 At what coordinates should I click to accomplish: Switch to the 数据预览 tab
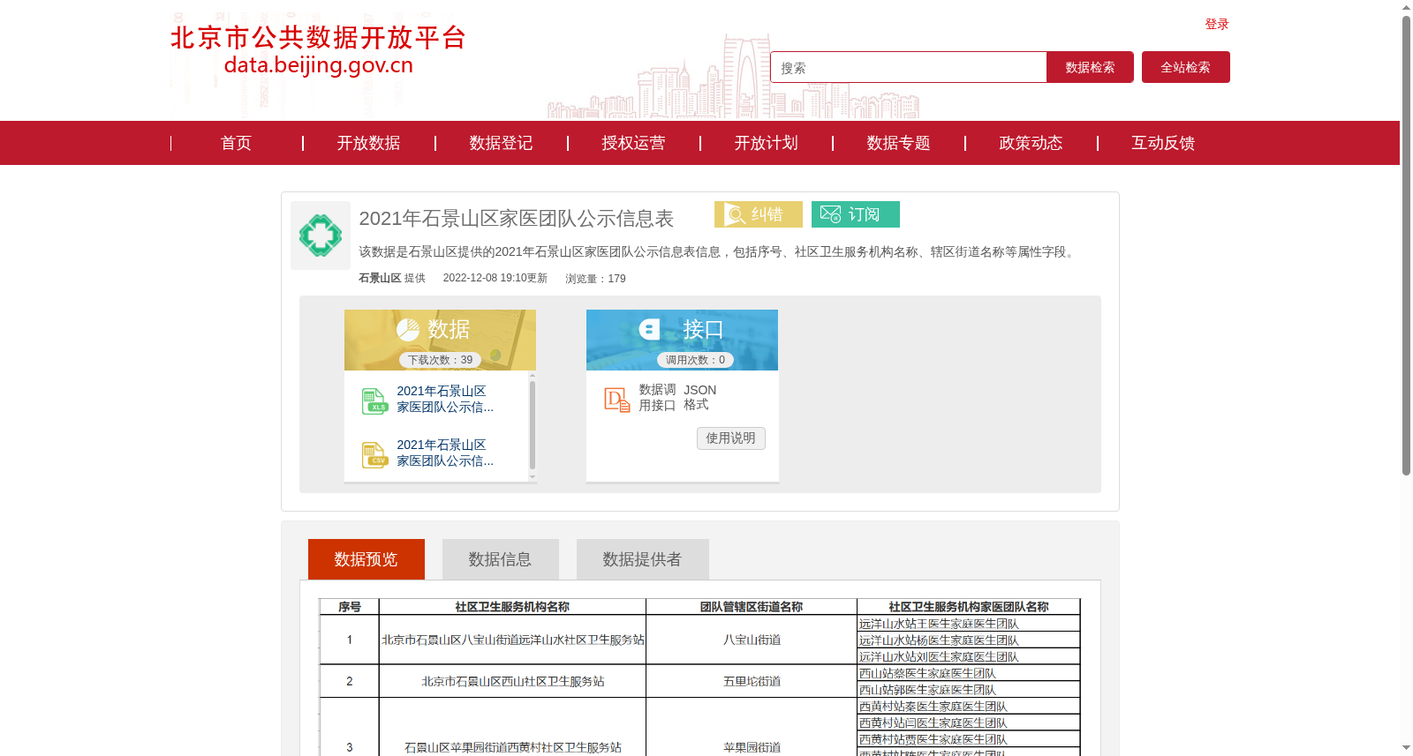366,559
